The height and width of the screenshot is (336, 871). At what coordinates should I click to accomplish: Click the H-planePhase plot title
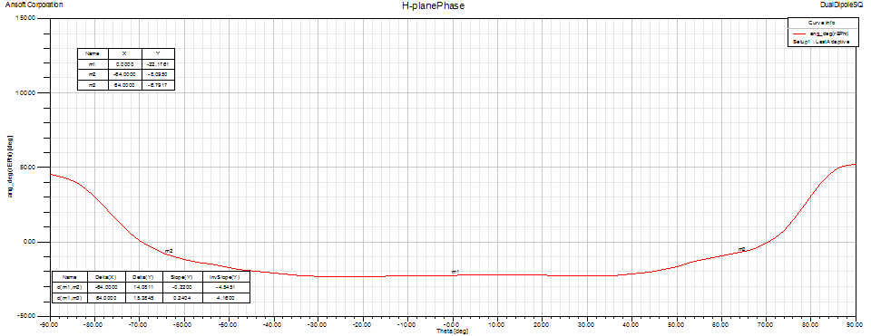(434, 6)
